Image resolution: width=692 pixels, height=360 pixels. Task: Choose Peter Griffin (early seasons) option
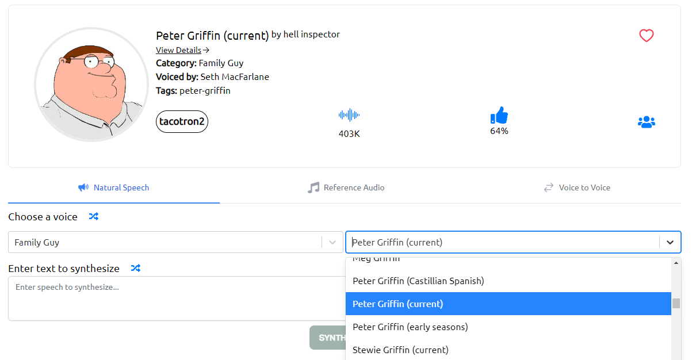(509, 327)
